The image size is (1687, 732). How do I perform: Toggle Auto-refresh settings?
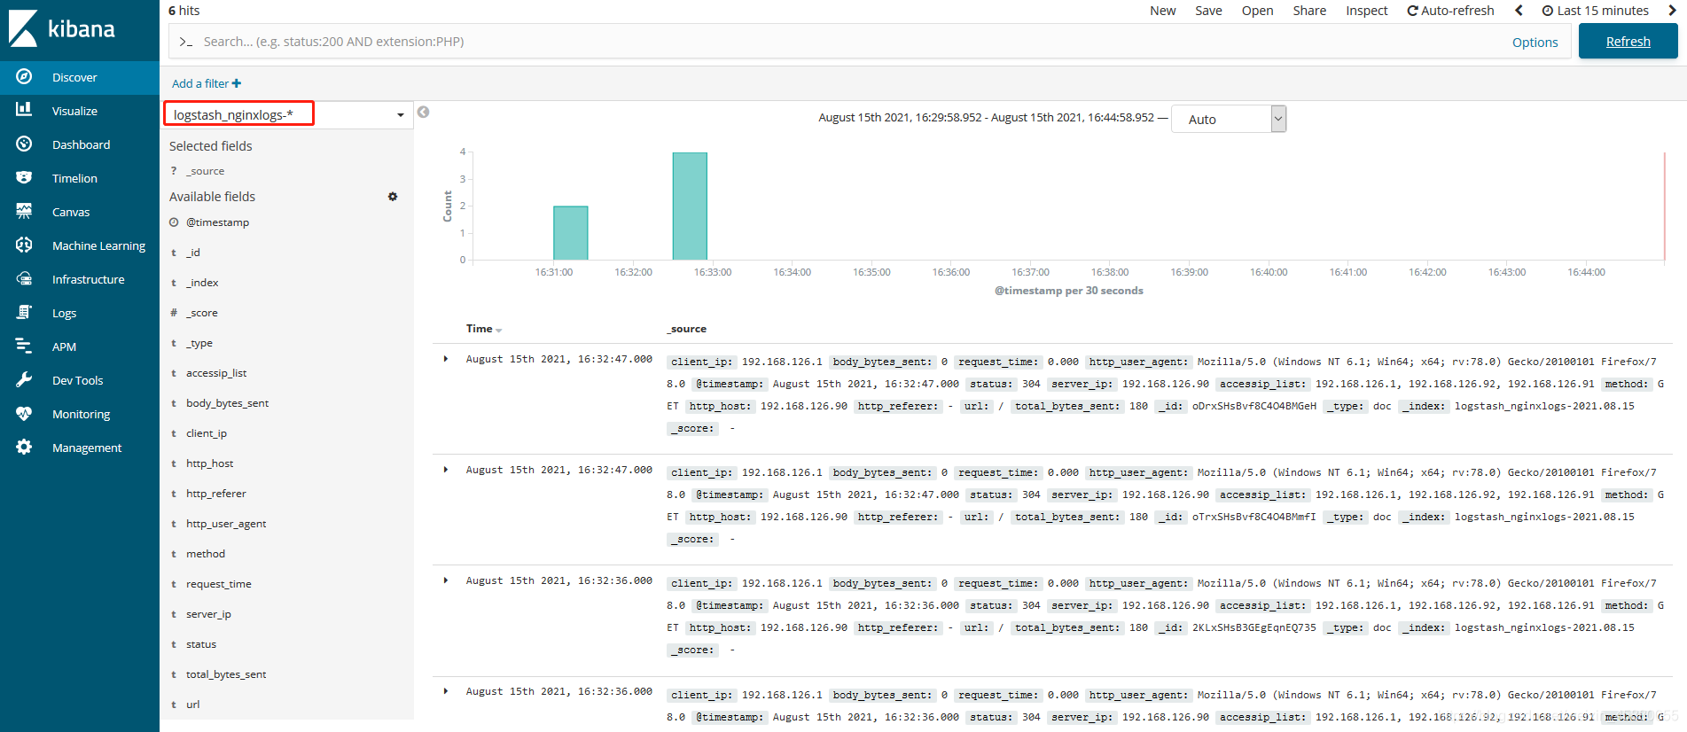1450,11
